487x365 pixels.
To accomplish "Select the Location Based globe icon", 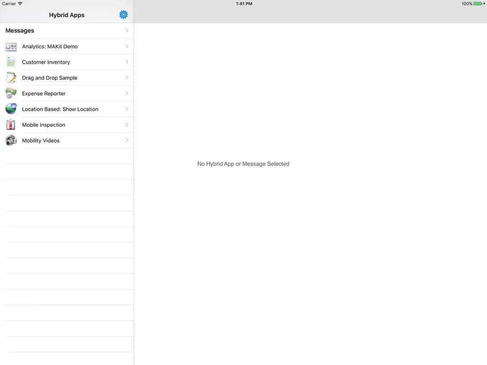I will coord(11,109).
